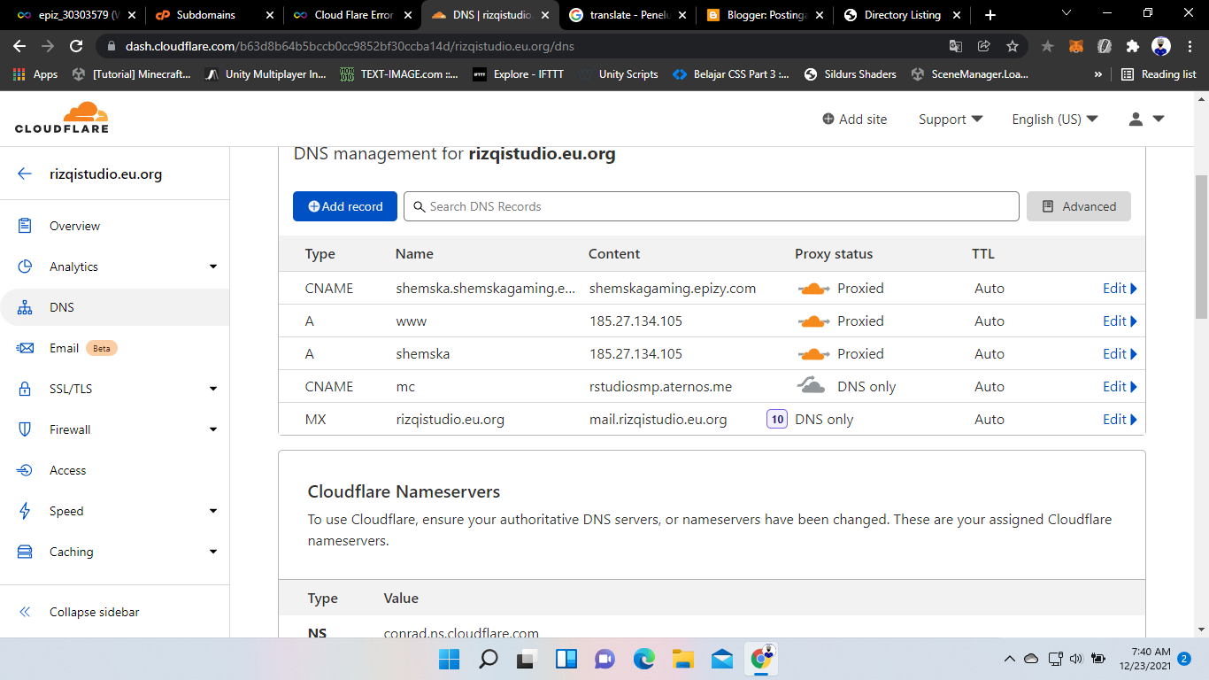
Task: Expand the Firewall dropdown arrow
Action: point(213,429)
